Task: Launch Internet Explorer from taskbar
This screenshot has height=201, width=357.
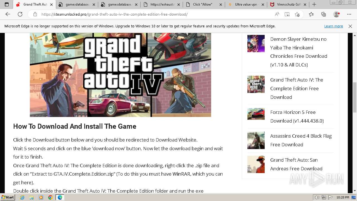Action: click(22, 197)
